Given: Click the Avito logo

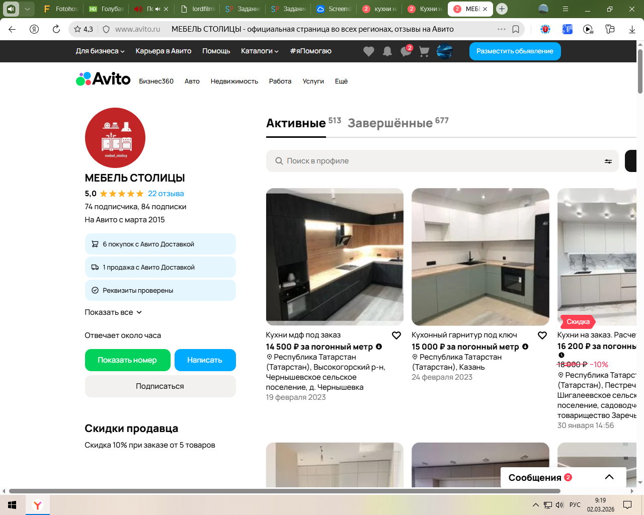Looking at the screenshot, I should 103,79.
